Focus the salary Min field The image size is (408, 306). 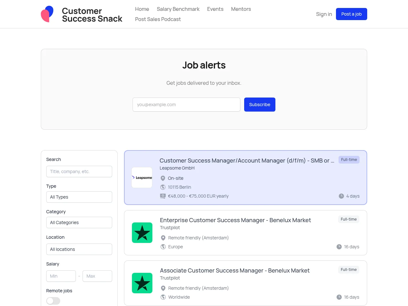(61, 276)
